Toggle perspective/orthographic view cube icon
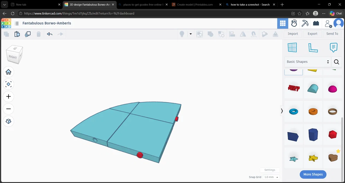The image size is (345, 183). (8, 121)
